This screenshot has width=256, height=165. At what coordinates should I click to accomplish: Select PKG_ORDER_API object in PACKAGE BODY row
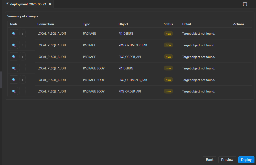coord(130,91)
